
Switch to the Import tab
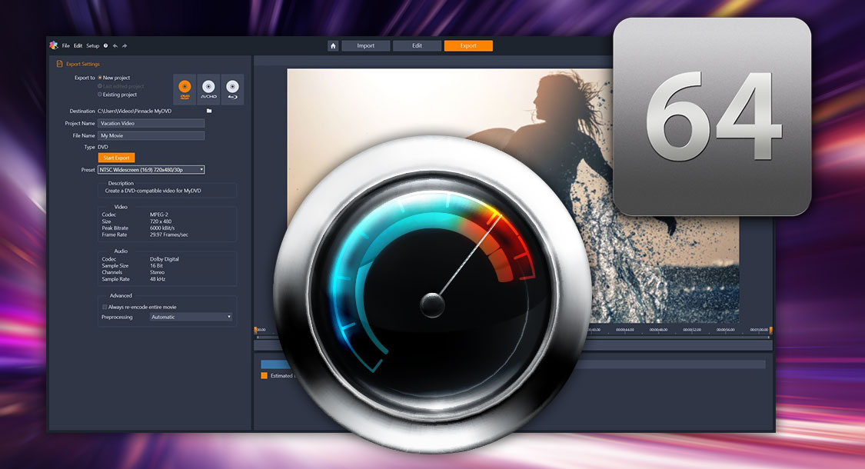click(366, 45)
